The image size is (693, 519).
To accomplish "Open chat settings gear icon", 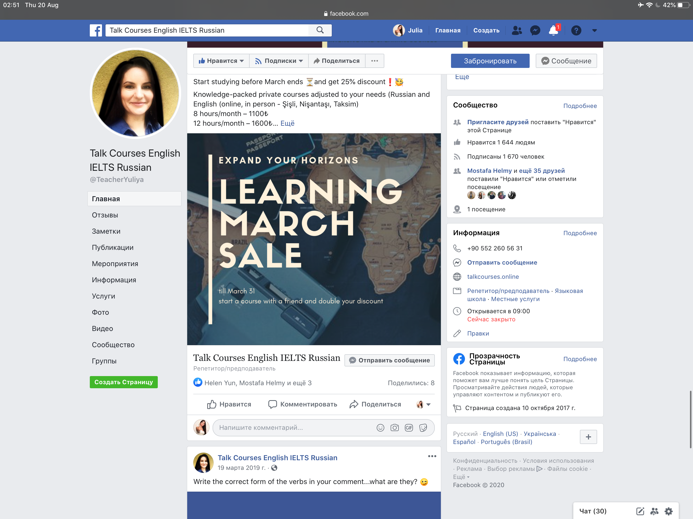I will click(x=669, y=511).
